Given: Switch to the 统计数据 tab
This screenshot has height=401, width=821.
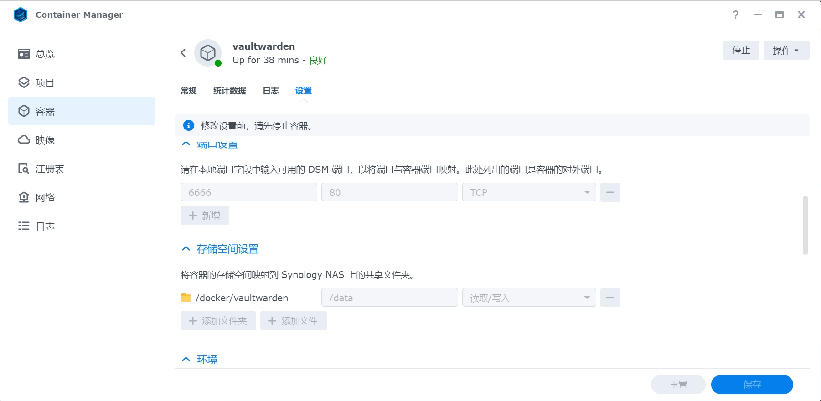Looking at the screenshot, I should tap(229, 91).
